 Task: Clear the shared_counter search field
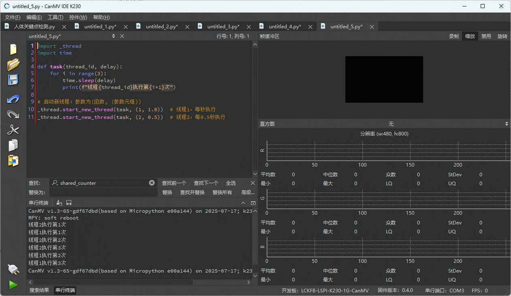coord(152,183)
